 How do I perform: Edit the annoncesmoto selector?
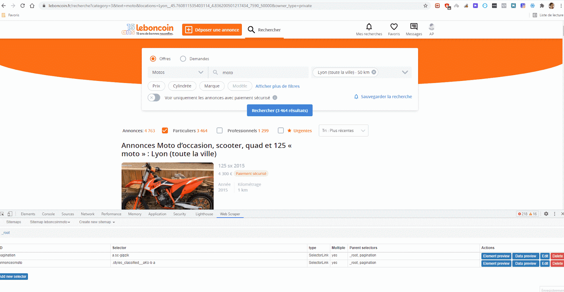click(x=545, y=264)
